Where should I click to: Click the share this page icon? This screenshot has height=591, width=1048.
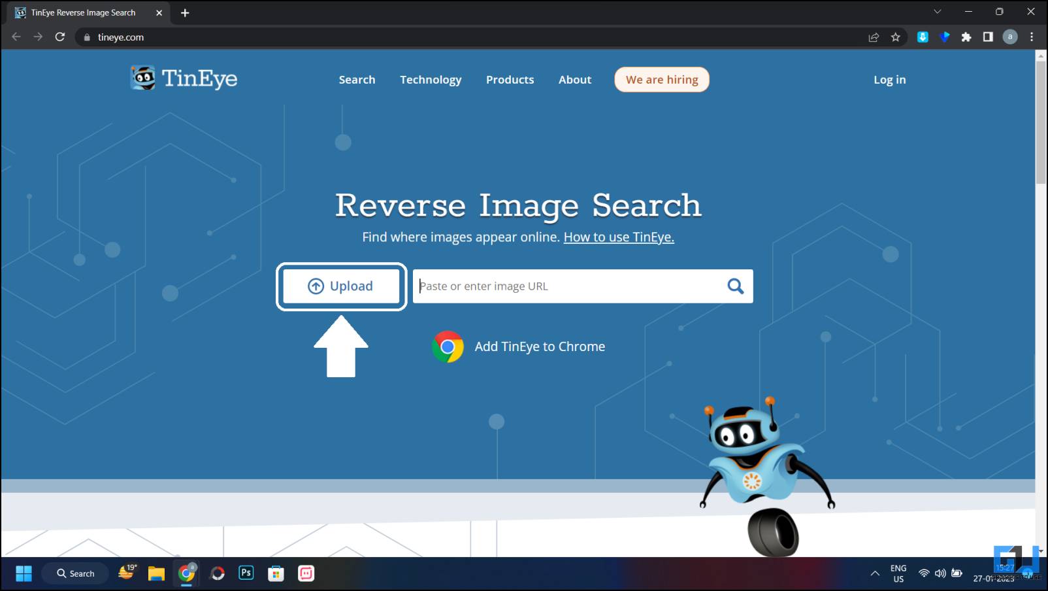(x=874, y=37)
